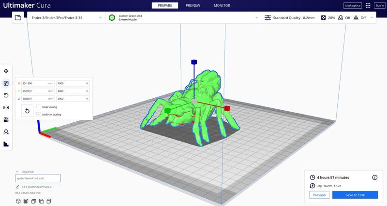Open file using the folder icon

18,18
